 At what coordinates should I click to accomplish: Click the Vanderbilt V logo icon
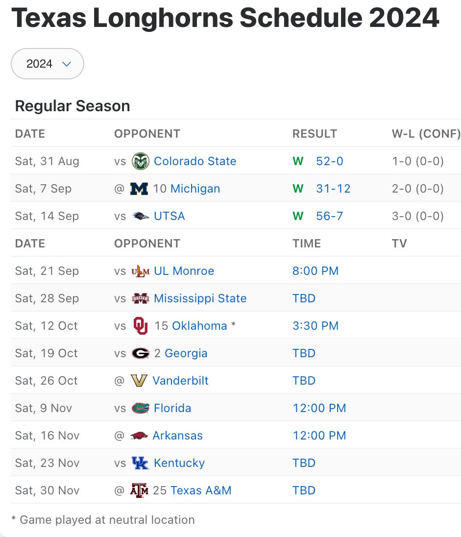click(139, 381)
